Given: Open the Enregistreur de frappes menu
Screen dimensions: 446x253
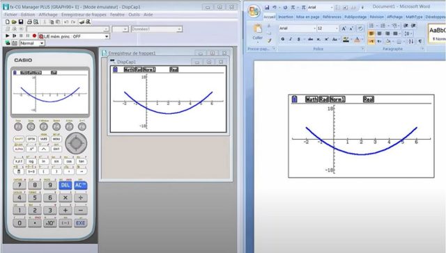Looking at the screenshot, I should [x=84, y=15].
